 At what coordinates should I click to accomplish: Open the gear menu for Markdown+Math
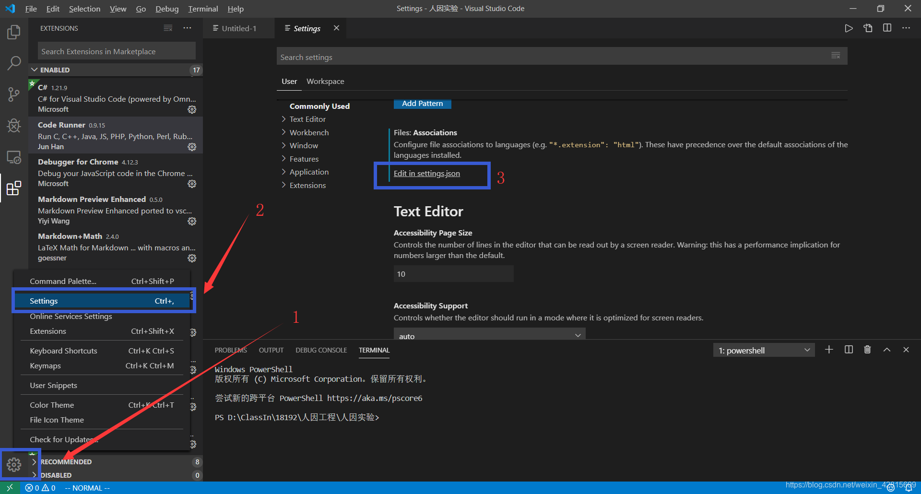coord(192,258)
